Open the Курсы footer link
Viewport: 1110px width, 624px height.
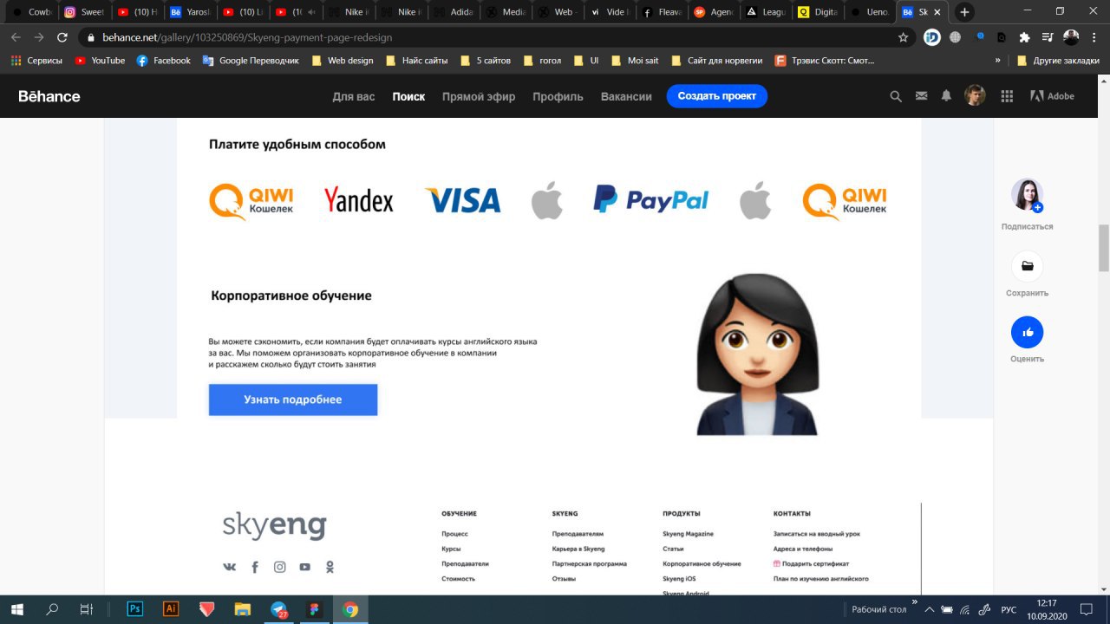click(451, 549)
